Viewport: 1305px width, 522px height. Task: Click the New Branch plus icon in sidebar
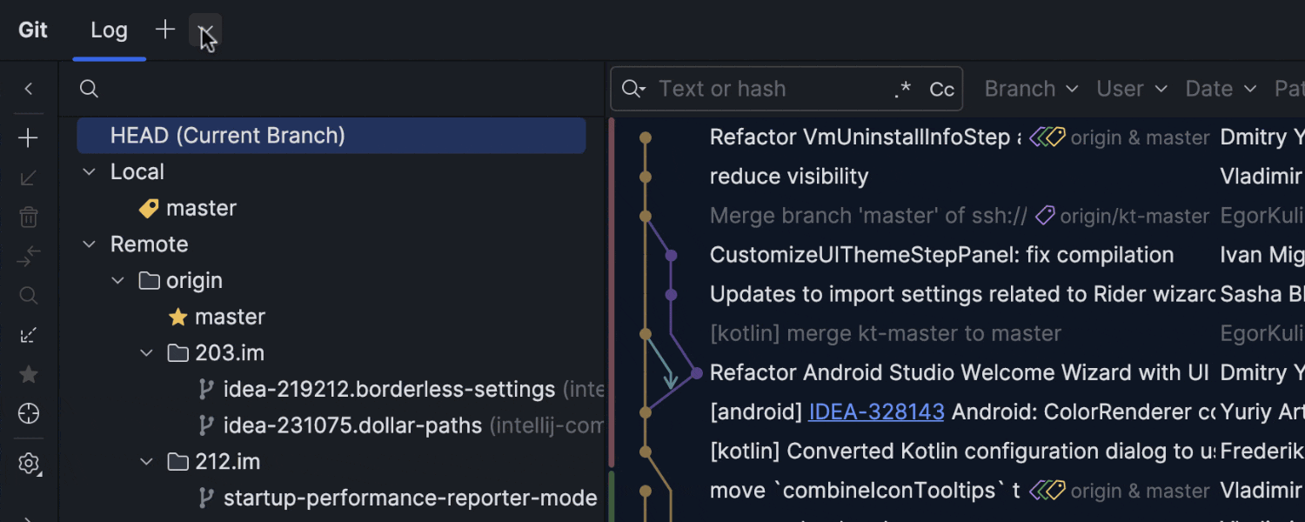pyautogui.click(x=29, y=138)
